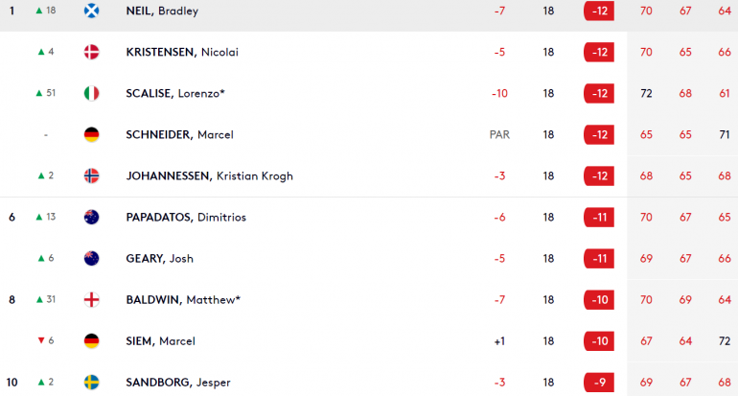Screen dimensions: 738x396
Task: Click Geary's -11 total score badge
Action: (599, 259)
